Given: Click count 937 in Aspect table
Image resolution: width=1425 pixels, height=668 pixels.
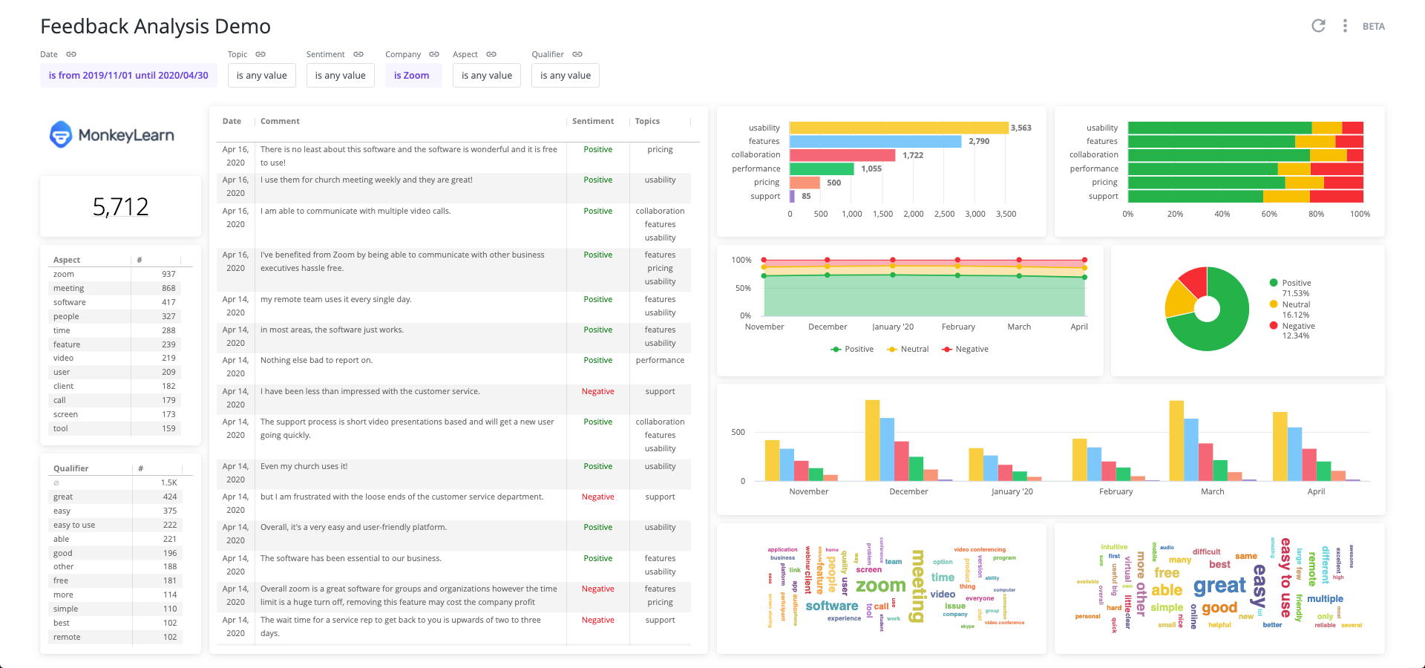Looking at the screenshot, I should coord(169,274).
